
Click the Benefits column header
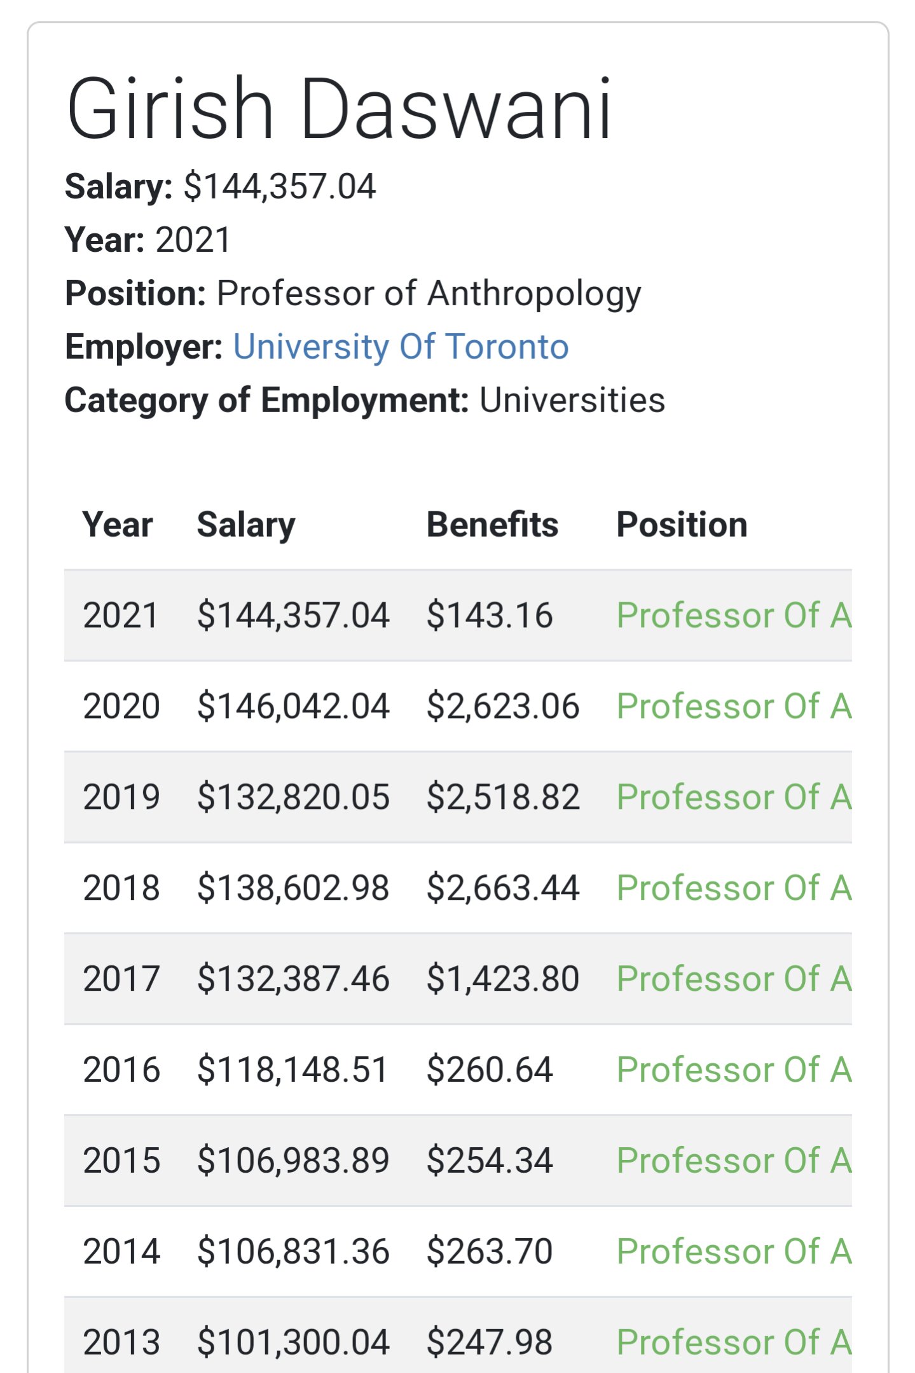[x=492, y=525]
